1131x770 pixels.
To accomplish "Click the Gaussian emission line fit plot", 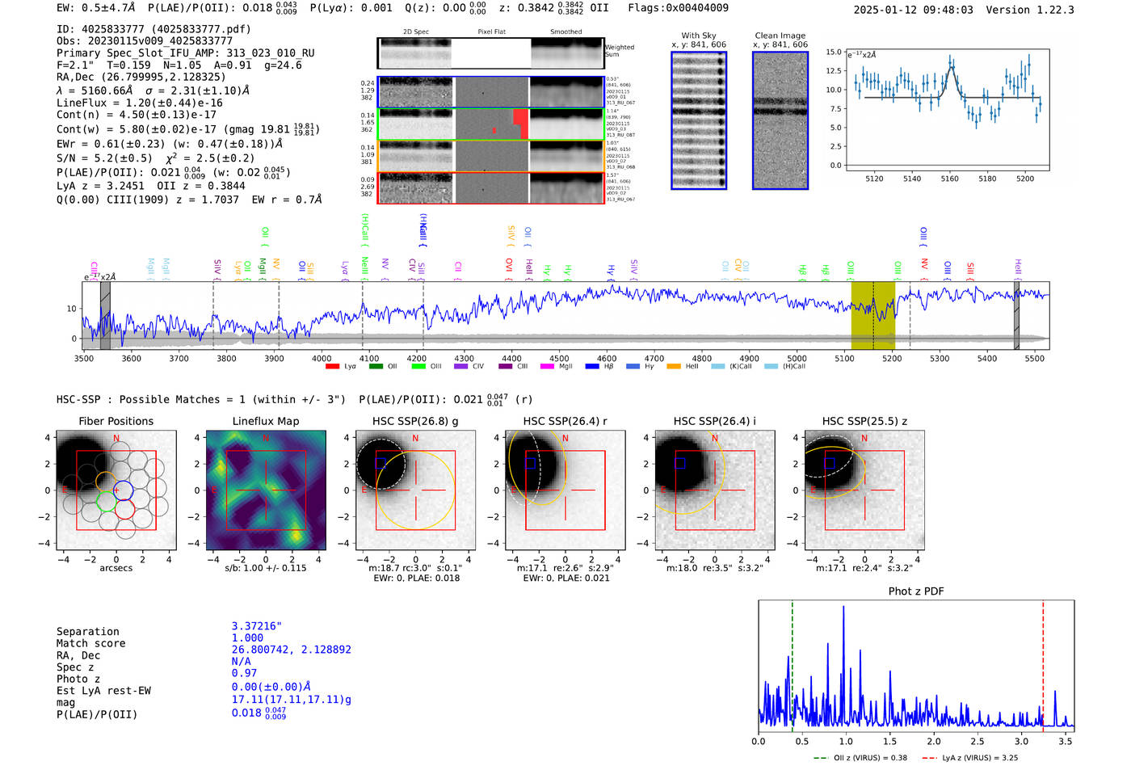I will click(948, 110).
